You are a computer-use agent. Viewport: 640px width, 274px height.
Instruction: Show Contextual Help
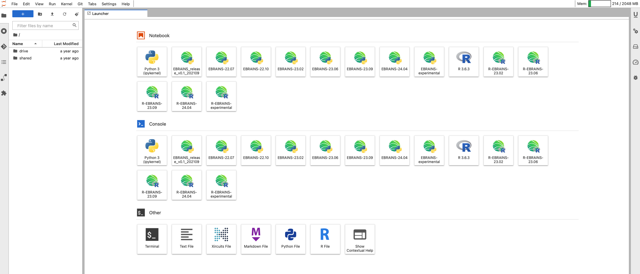(360, 239)
